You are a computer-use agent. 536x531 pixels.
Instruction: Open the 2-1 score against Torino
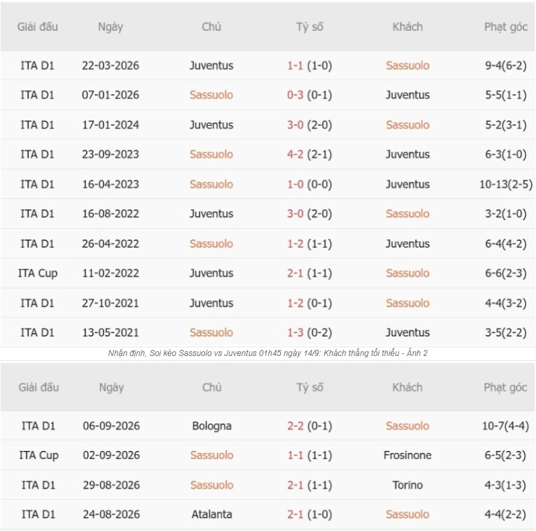pyautogui.click(x=295, y=485)
